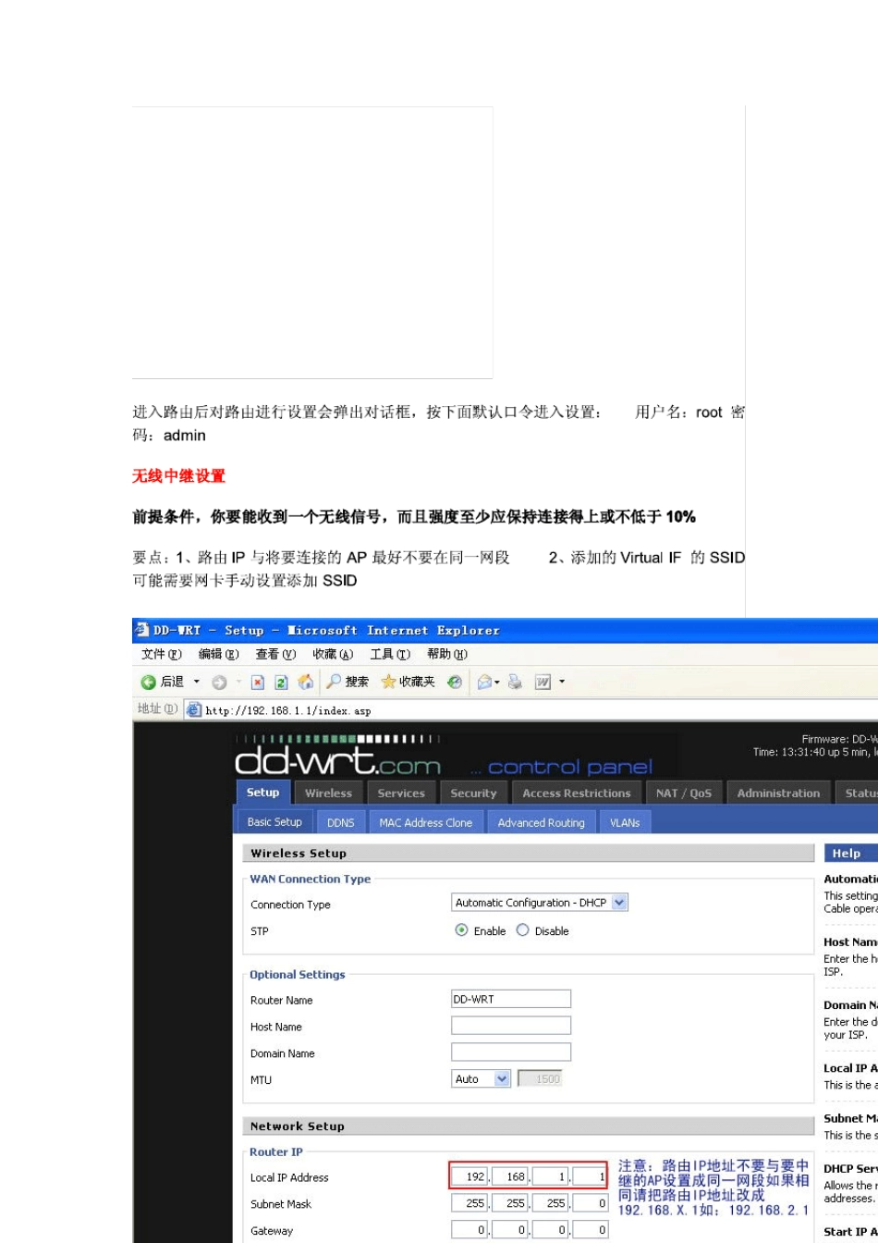Click the Print toolbar icon

(514, 682)
